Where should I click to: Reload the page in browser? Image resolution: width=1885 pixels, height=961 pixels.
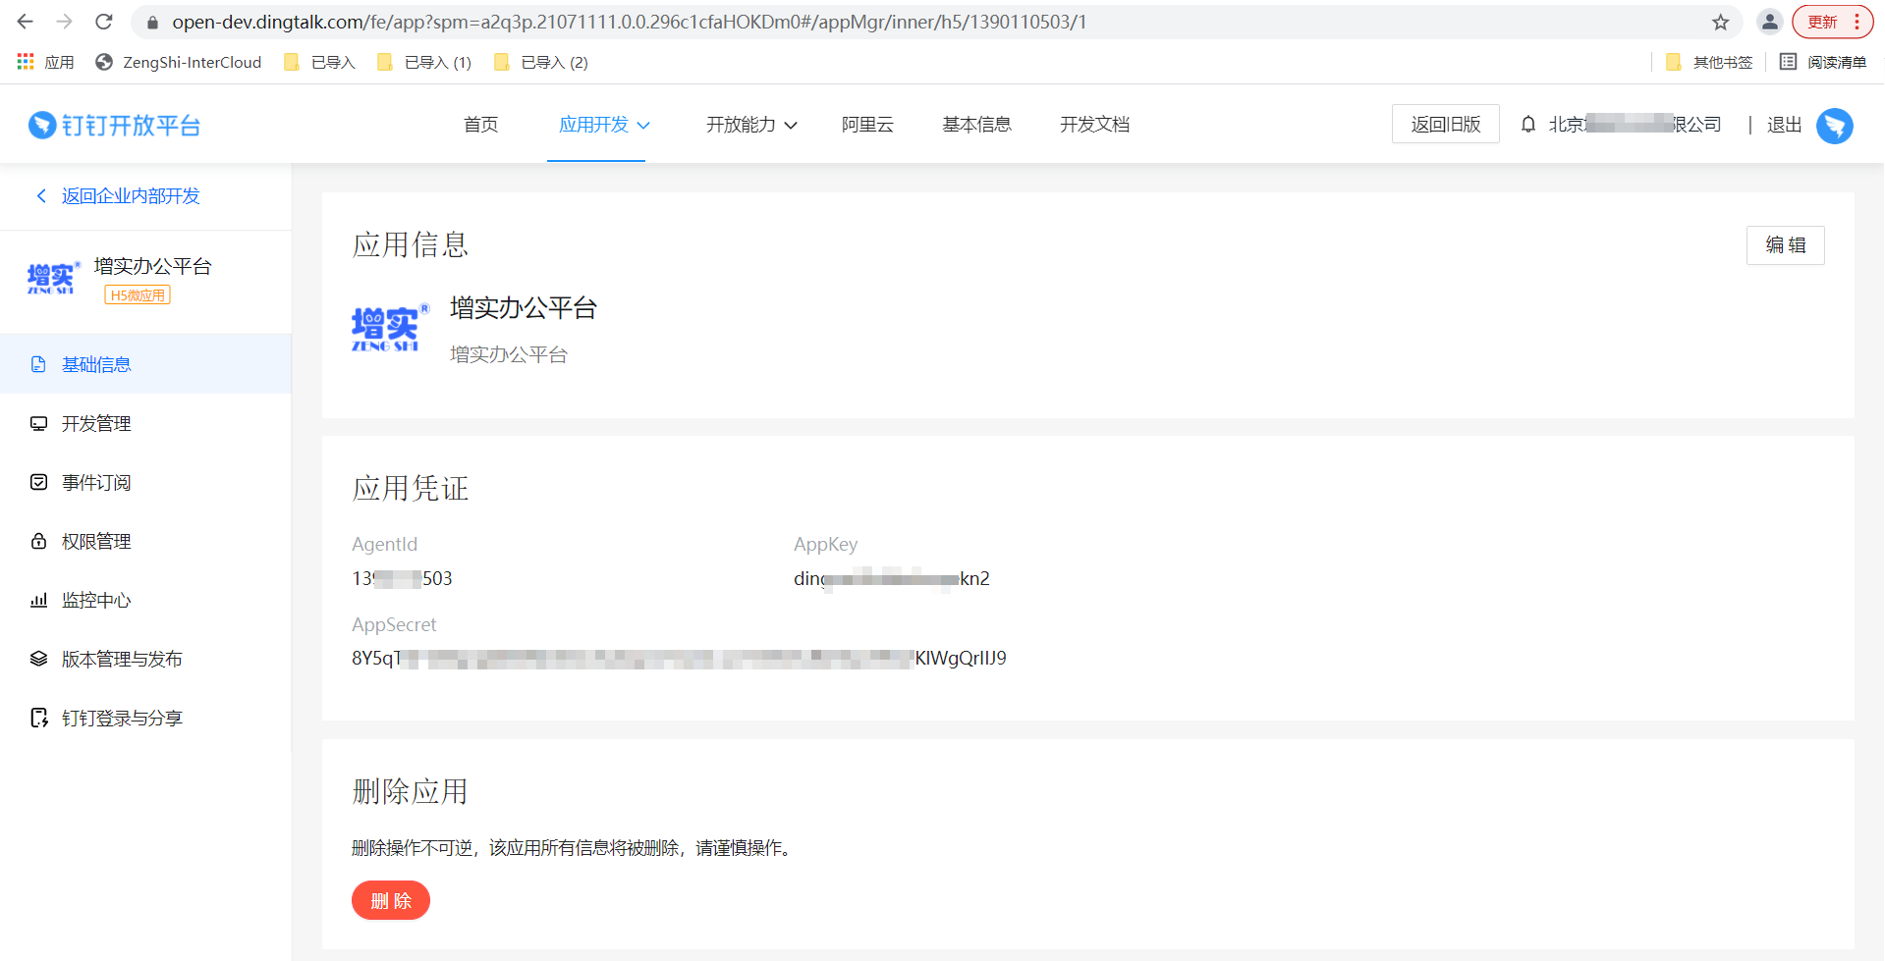pyautogui.click(x=104, y=22)
